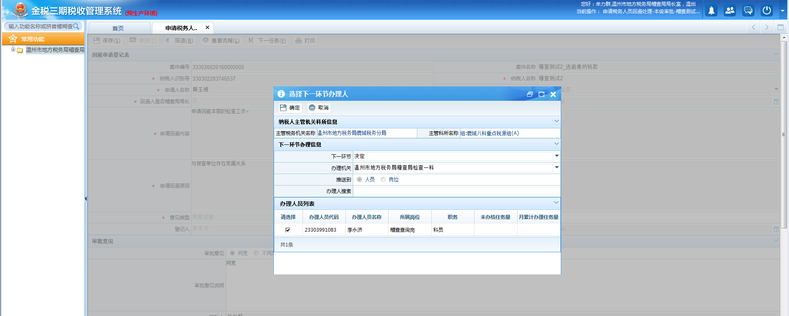Collapse the 审批意见 section chevron

pyautogui.click(x=776, y=241)
